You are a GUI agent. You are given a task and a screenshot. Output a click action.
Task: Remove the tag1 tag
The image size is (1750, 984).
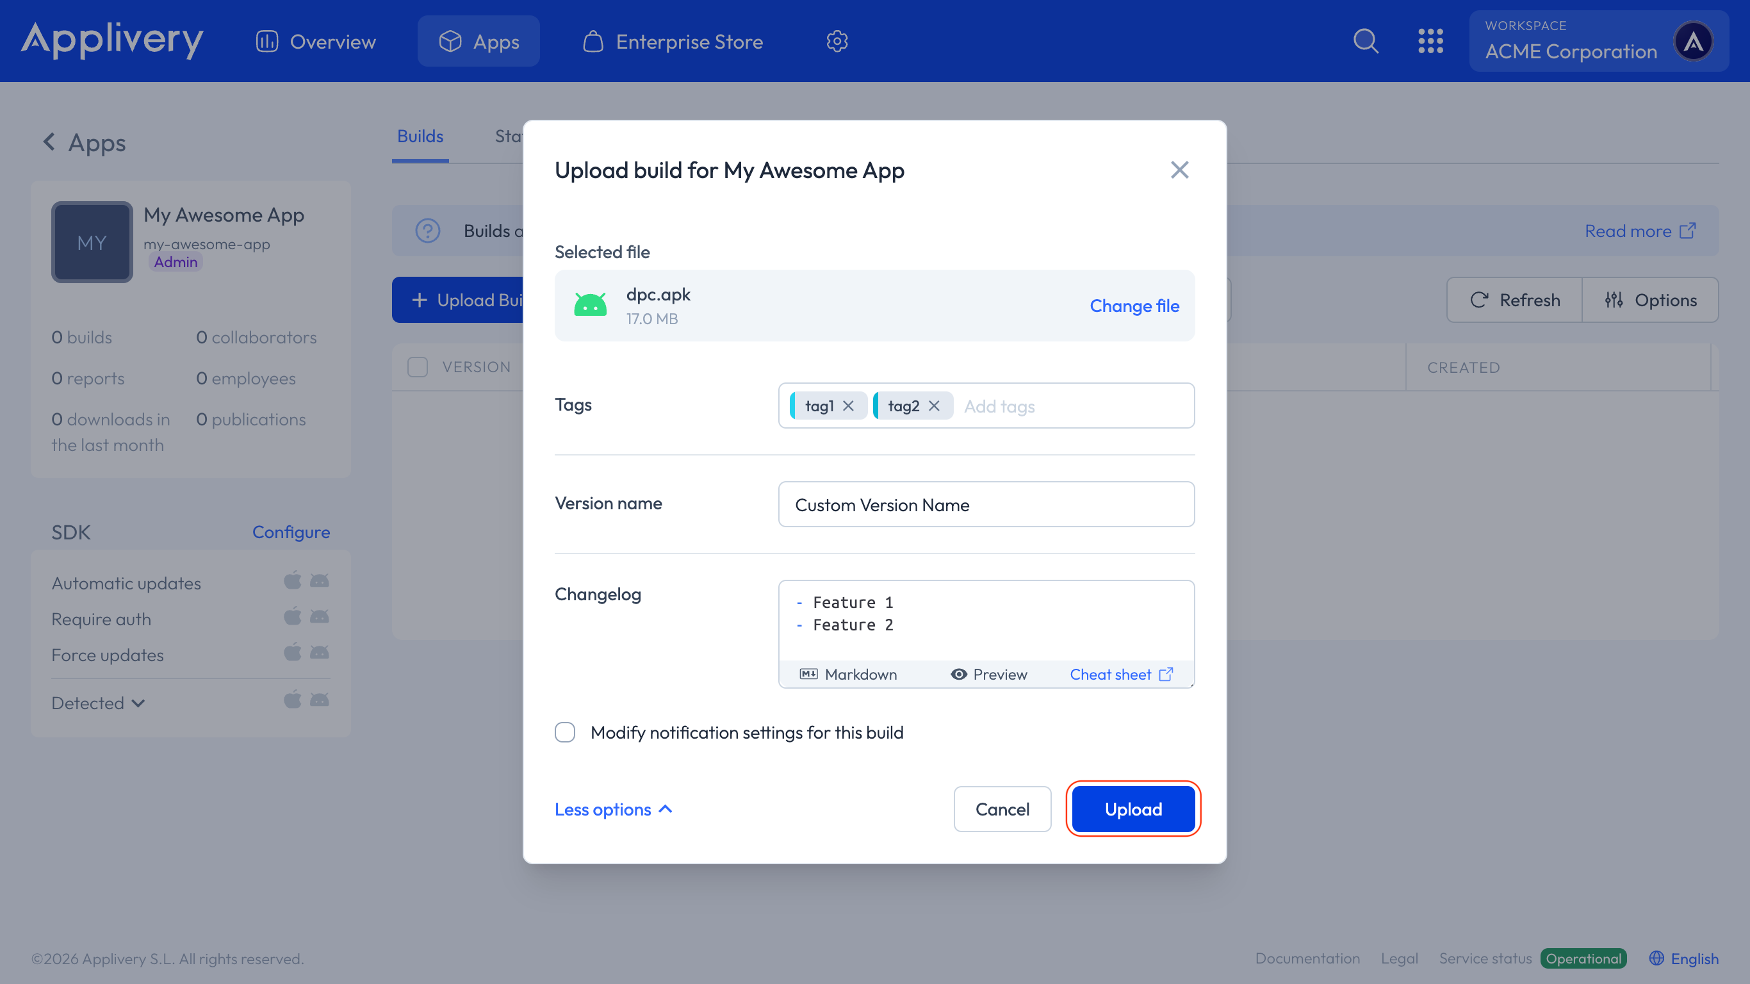[x=849, y=406]
